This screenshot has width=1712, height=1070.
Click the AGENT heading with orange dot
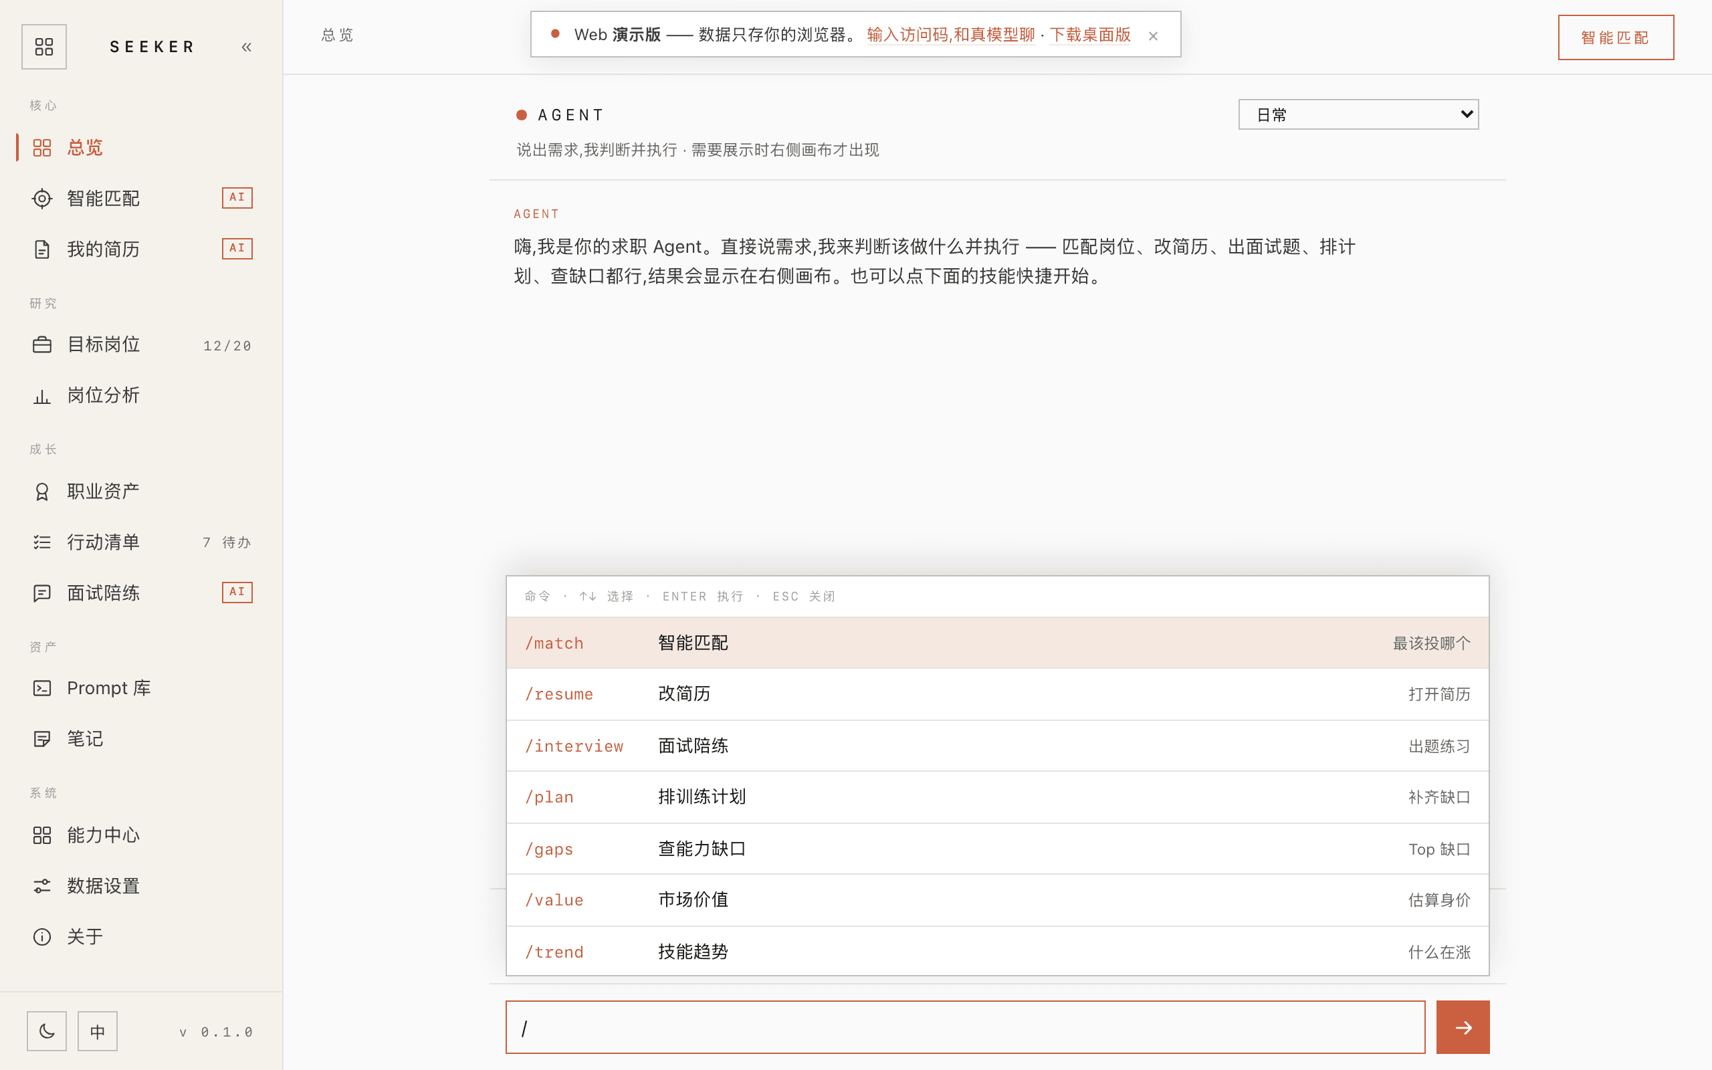tap(560, 115)
